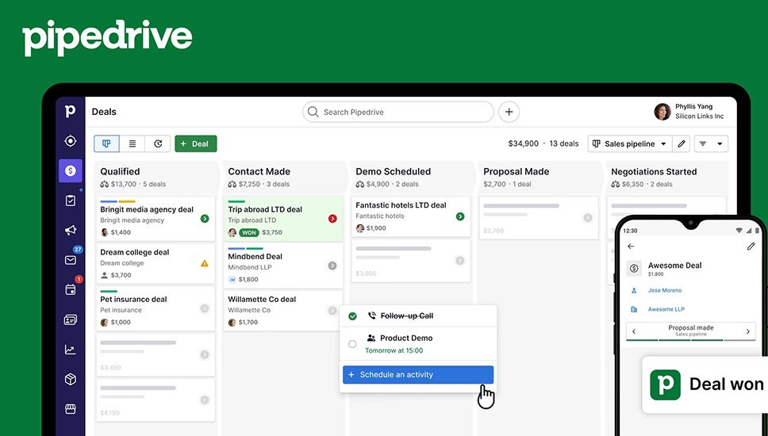The image size is (768, 436).
Task: Click the WON badge on Trip abroad deal
Action: pos(249,232)
